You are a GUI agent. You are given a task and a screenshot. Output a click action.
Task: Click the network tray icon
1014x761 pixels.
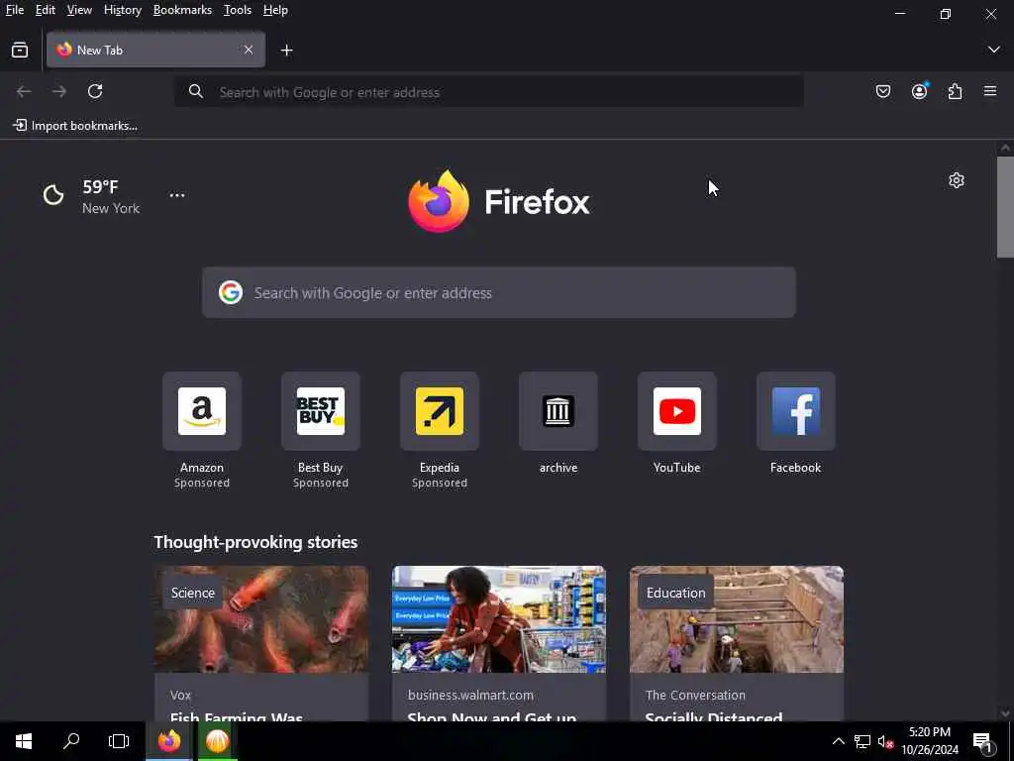pyautogui.click(x=862, y=741)
